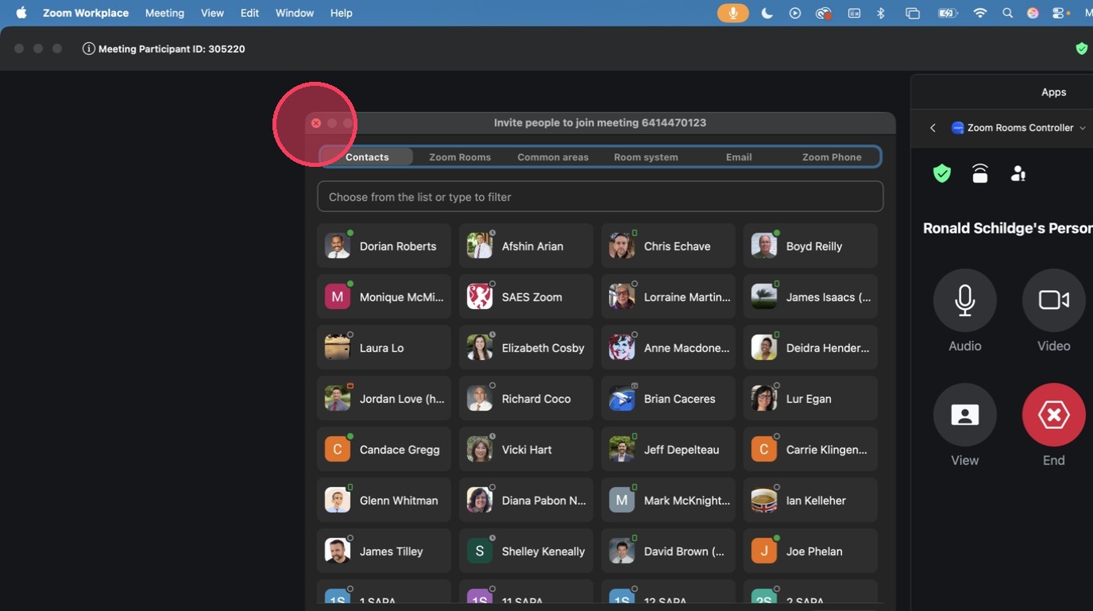1093x611 pixels.
Task: Open the Help menu
Action: [341, 13]
